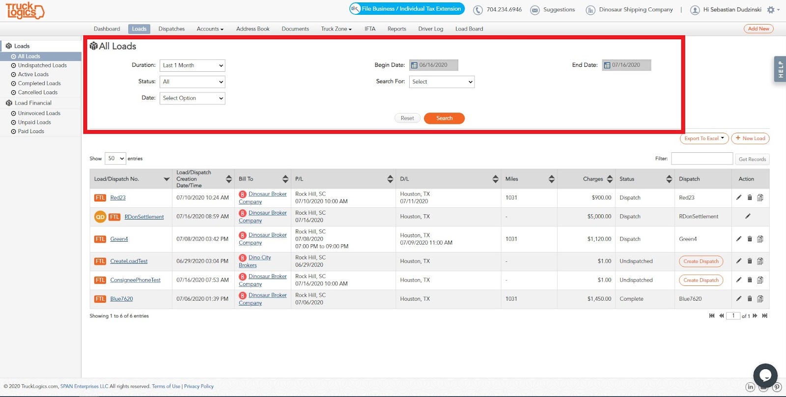Open File Business / Individual Tax Extension
The width and height of the screenshot is (786, 397).
[406, 9]
